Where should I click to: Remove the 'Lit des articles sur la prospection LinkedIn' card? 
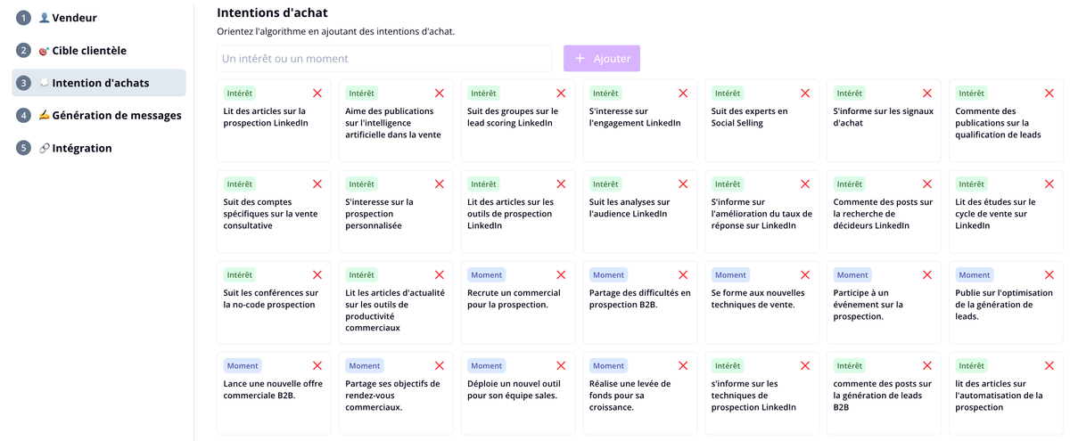tap(317, 94)
